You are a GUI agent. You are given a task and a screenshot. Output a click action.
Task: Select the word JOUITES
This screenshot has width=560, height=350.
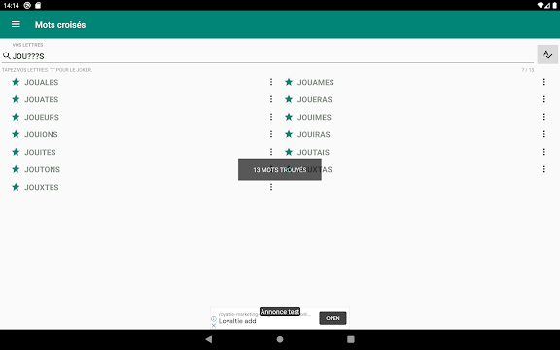click(x=40, y=152)
